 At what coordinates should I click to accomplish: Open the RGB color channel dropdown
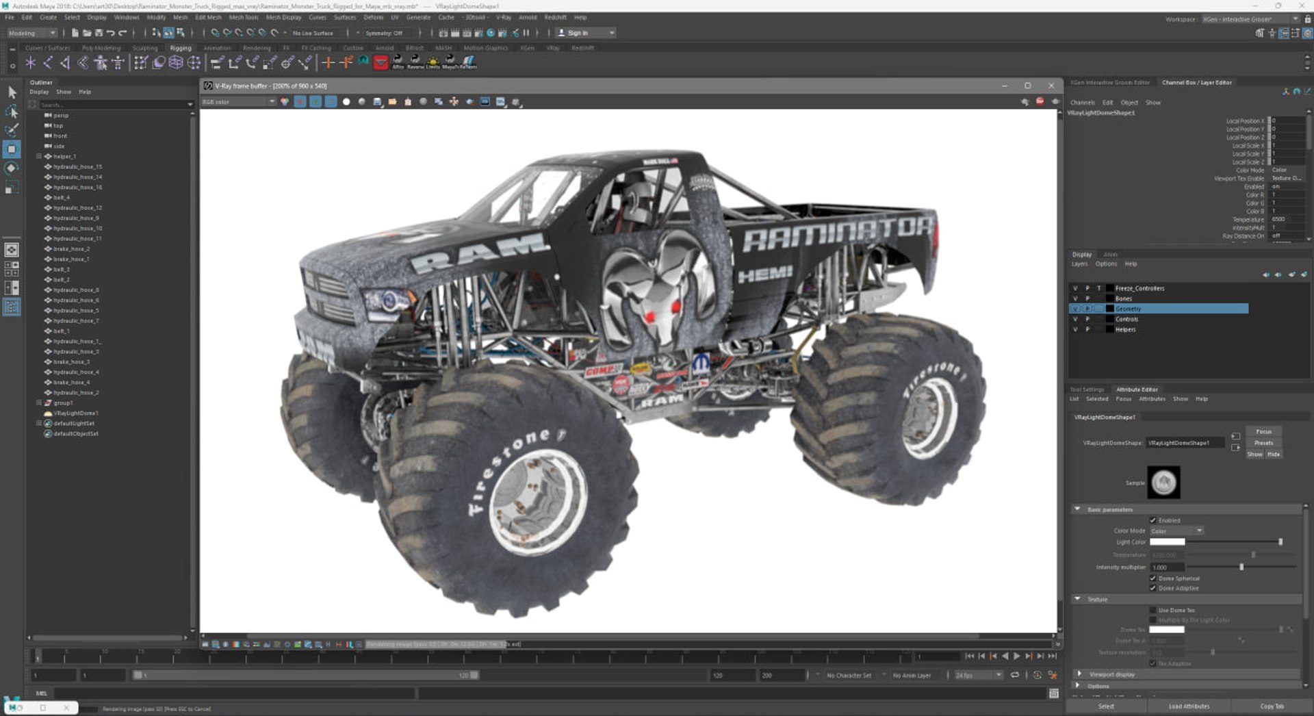click(x=238, y=102)
